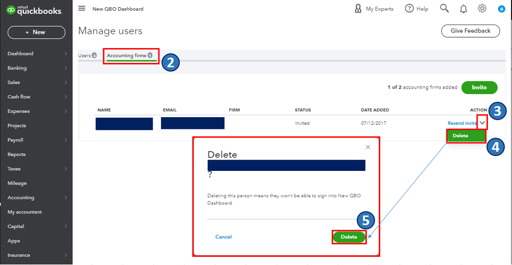512x265 pixels.
Task: Open the settings gear
Action: click(482, 9)
